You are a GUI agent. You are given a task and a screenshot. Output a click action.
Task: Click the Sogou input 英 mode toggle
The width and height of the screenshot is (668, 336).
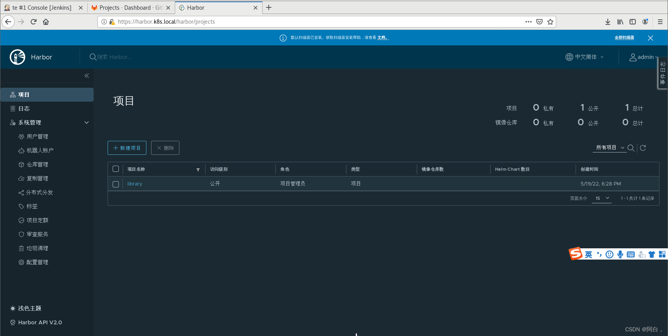click(589, 255)
